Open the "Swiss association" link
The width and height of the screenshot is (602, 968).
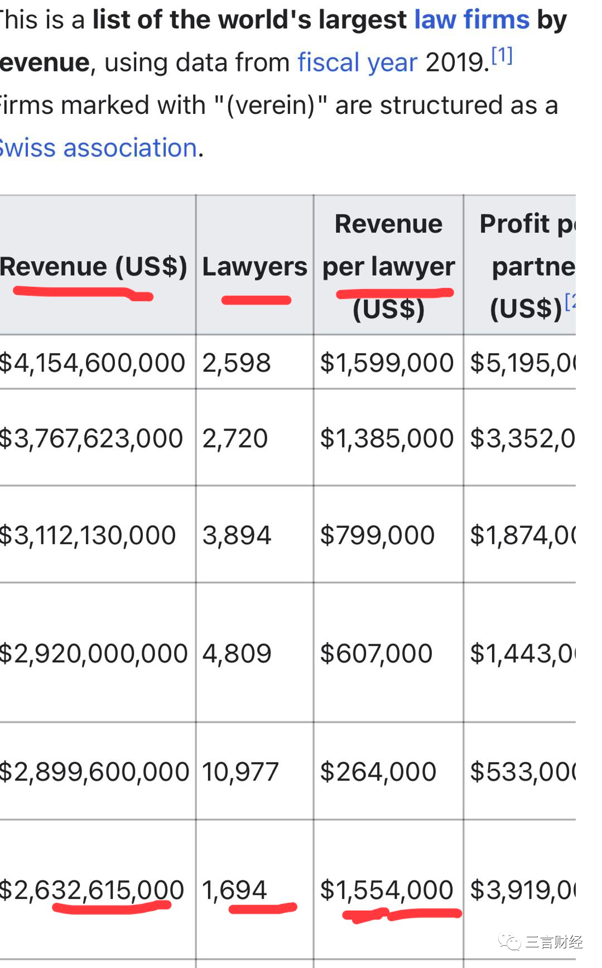98,148
